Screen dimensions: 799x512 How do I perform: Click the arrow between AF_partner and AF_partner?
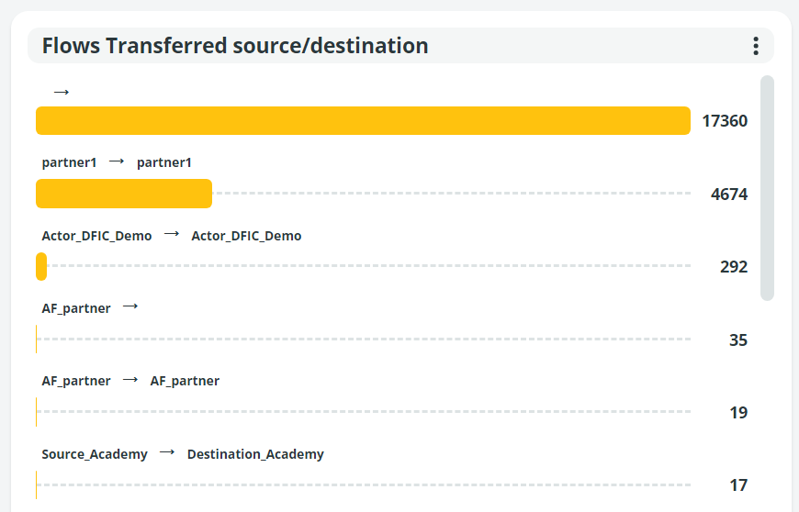[130, 380]
